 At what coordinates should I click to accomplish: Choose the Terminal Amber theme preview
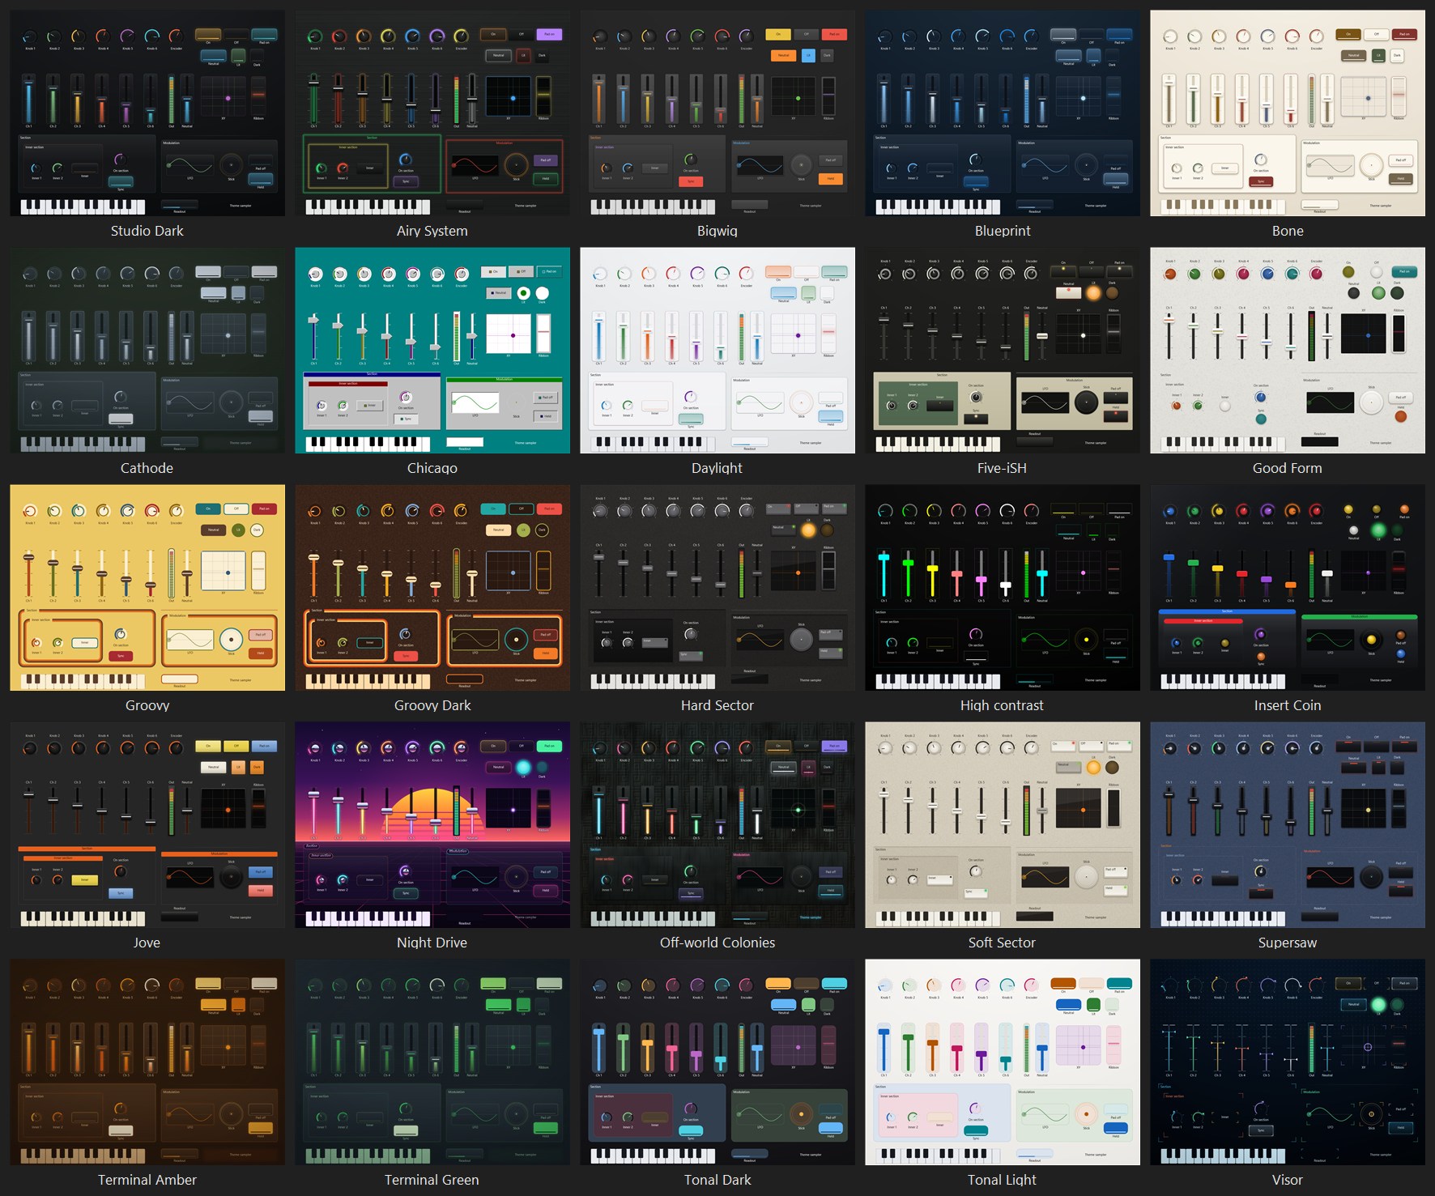tap(147, 1062)
